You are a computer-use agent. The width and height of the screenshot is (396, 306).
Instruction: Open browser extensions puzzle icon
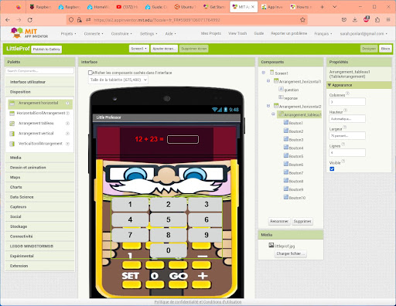[x=377, y=20]
